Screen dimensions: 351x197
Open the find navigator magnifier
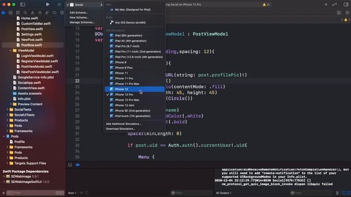(x=25, y=13)
